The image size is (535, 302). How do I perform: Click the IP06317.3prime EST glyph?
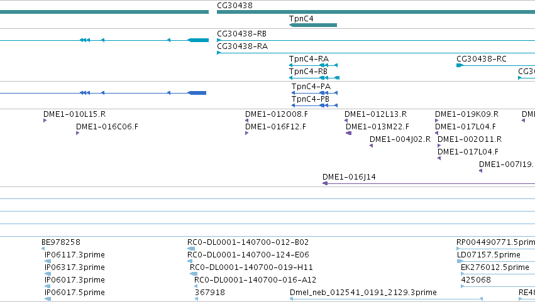click(x=48, y=274)
